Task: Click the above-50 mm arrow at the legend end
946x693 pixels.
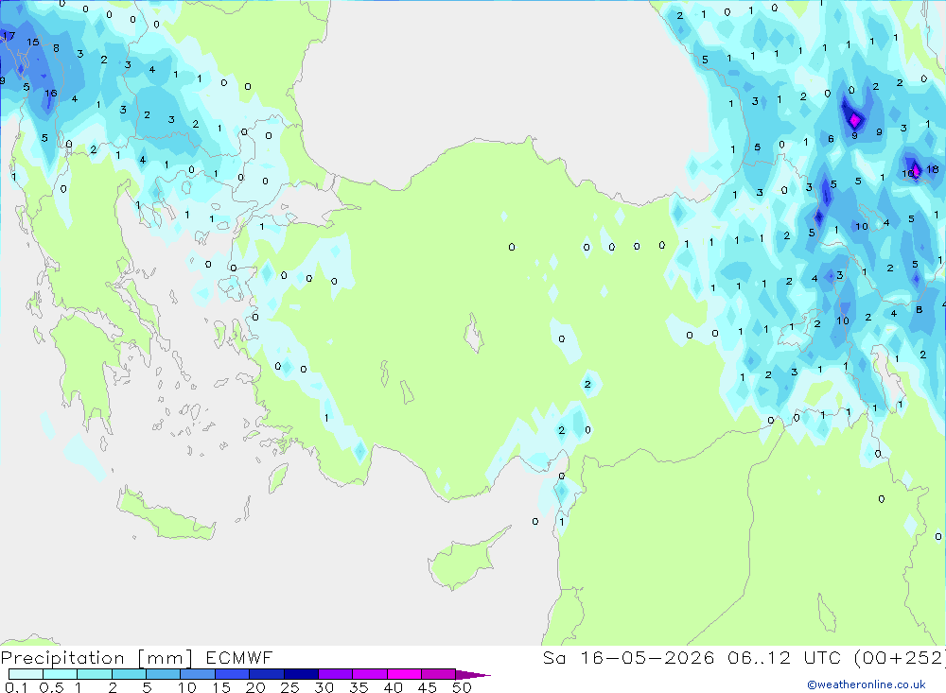Action: pos(472,674)
